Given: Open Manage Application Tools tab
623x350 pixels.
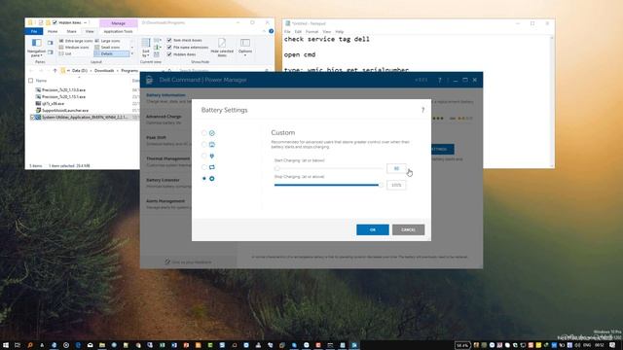Looking at the screenshot, I should point(118,31).
